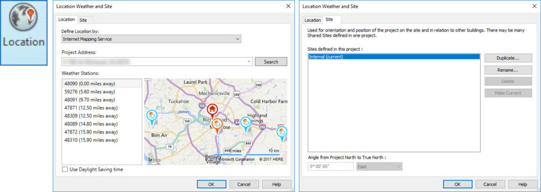Viewport: 541px width, 192px height.
Task: Select weather station 48090 (0.00 miles away)
Action: click(x=101, y=84)
